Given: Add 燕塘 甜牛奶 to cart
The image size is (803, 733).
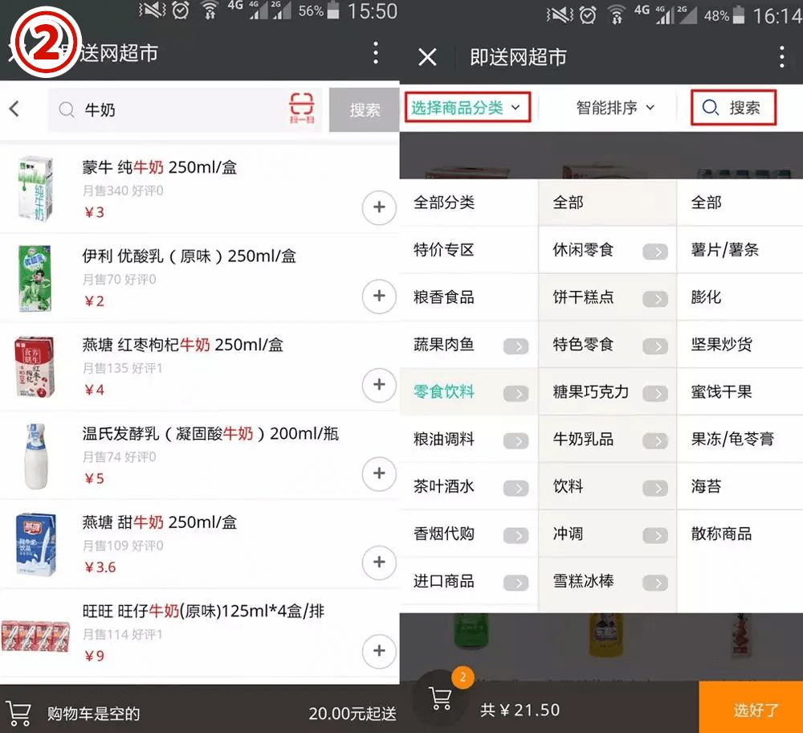Looking at the screenshot, I should (x=379, y=562).
